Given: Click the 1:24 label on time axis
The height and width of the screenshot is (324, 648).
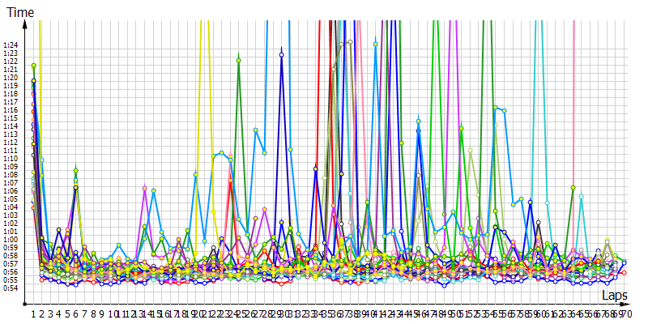Looking at the screenshot, I should pyautogui.click(x=10, y=45).
